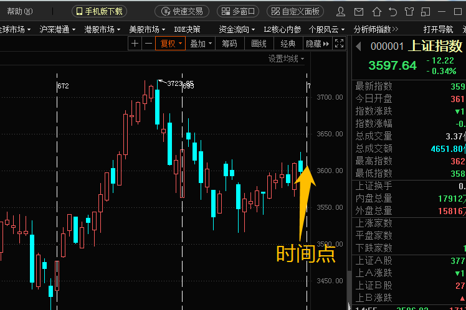Click the user account icon
This screenshot has width=466, height=310.
(x=341, y=12)
